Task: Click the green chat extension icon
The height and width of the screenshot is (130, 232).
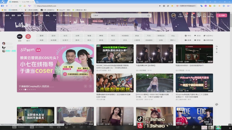Action: point(214,6)
